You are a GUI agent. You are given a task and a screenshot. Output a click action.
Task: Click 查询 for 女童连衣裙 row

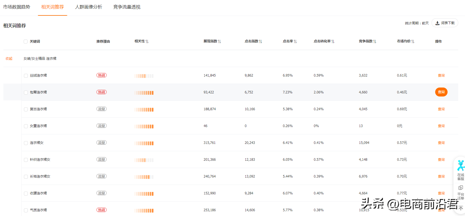pos(441,126)
